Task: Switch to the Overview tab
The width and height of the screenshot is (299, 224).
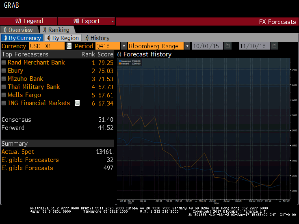Action: point(19,30)
